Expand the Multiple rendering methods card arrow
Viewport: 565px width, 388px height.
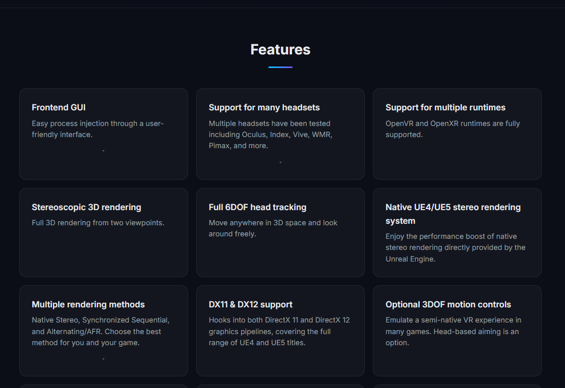coord(103,359)
